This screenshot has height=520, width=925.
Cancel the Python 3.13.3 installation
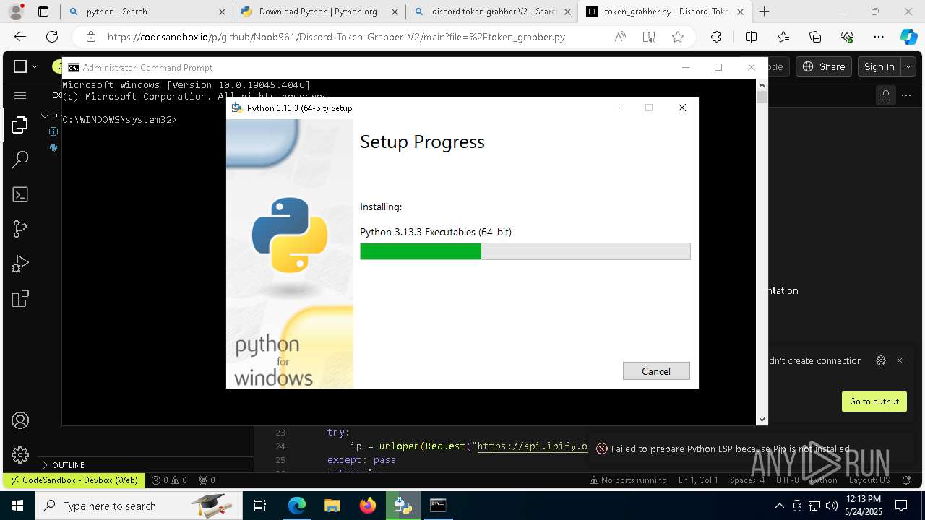click(x=656, y=370)
